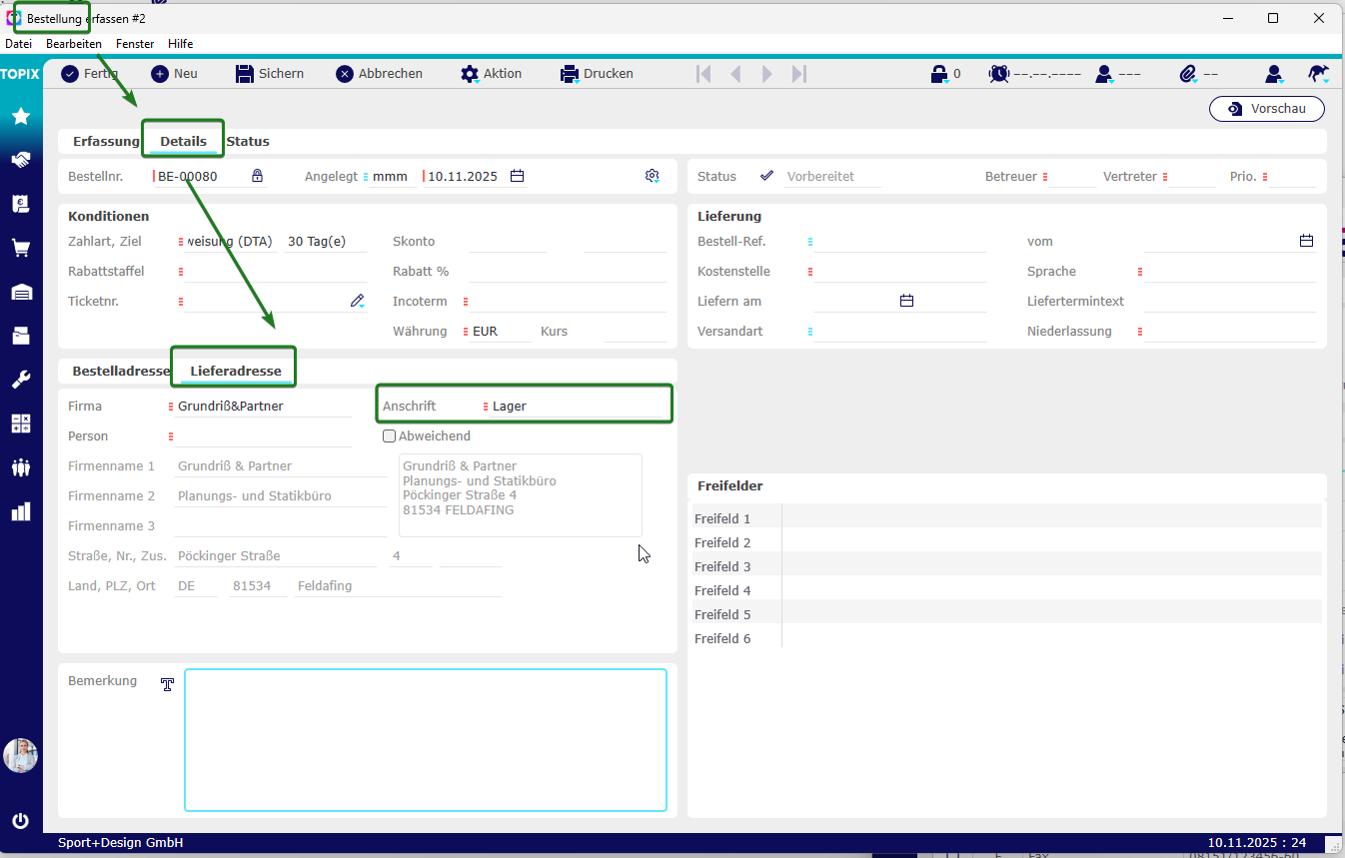Click the Zahlart field showing (DTA)

pyautogui.click(x=230, y=241)
